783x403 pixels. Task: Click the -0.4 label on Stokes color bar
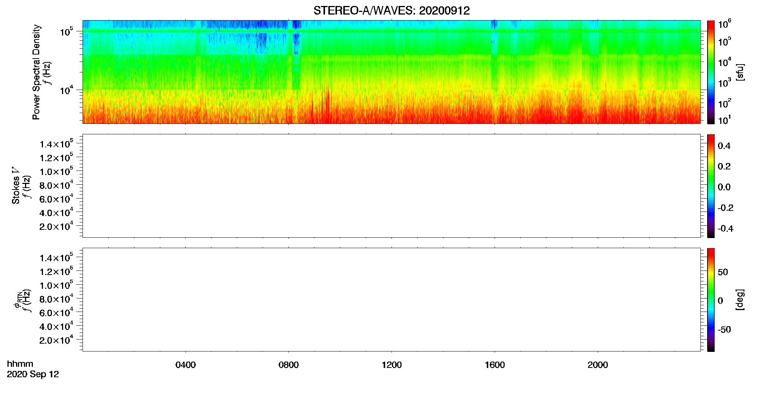(725, 229)
